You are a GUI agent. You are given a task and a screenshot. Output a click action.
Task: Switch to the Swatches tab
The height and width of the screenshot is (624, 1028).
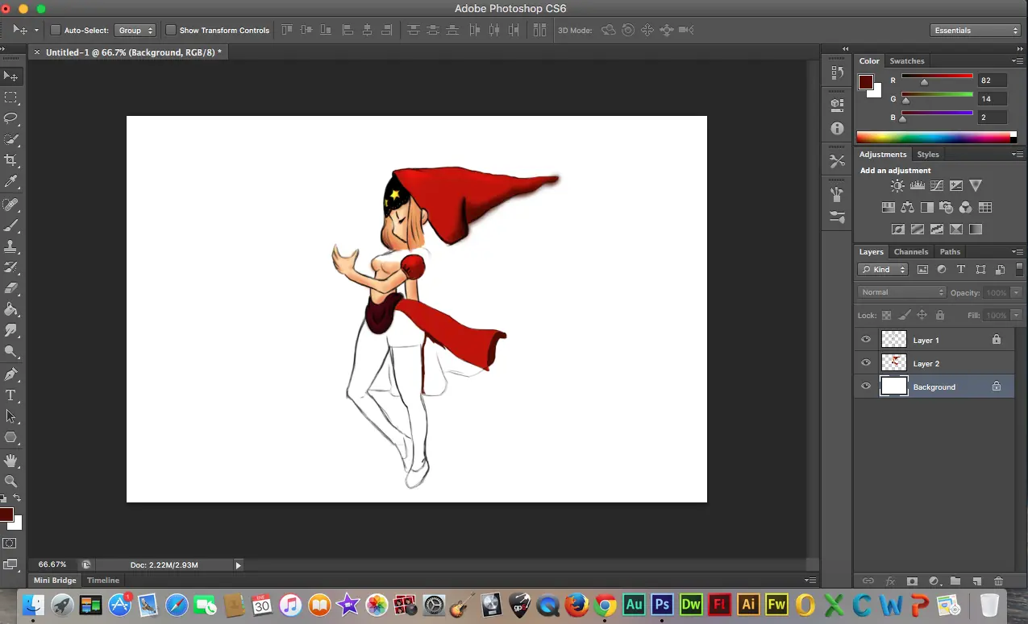pyautogui.click(x=907, y=61)
